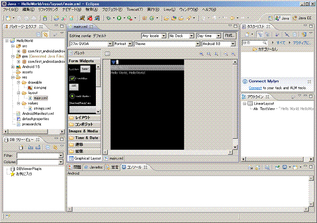
Task: Click the layout canvas vertical scrollbar
Action: click(x=235, y=105)
